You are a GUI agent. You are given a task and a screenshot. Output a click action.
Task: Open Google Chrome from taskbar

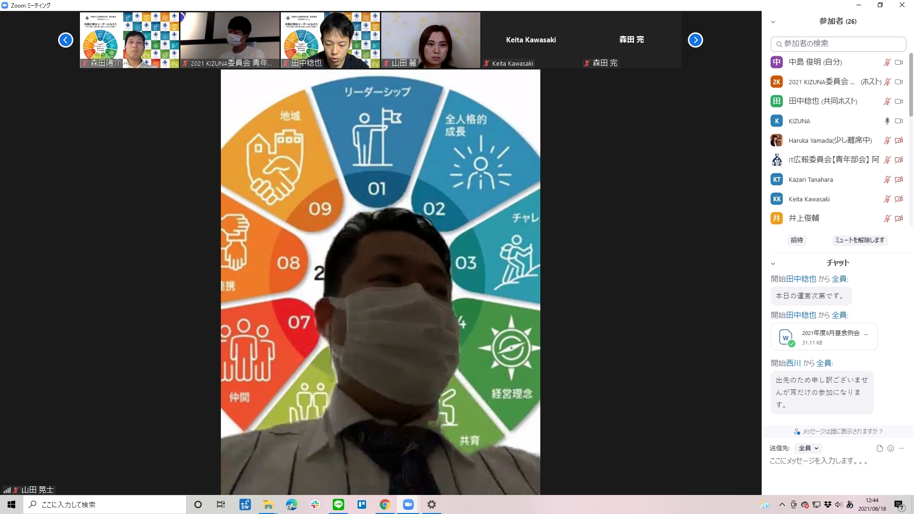click(385, 504)
